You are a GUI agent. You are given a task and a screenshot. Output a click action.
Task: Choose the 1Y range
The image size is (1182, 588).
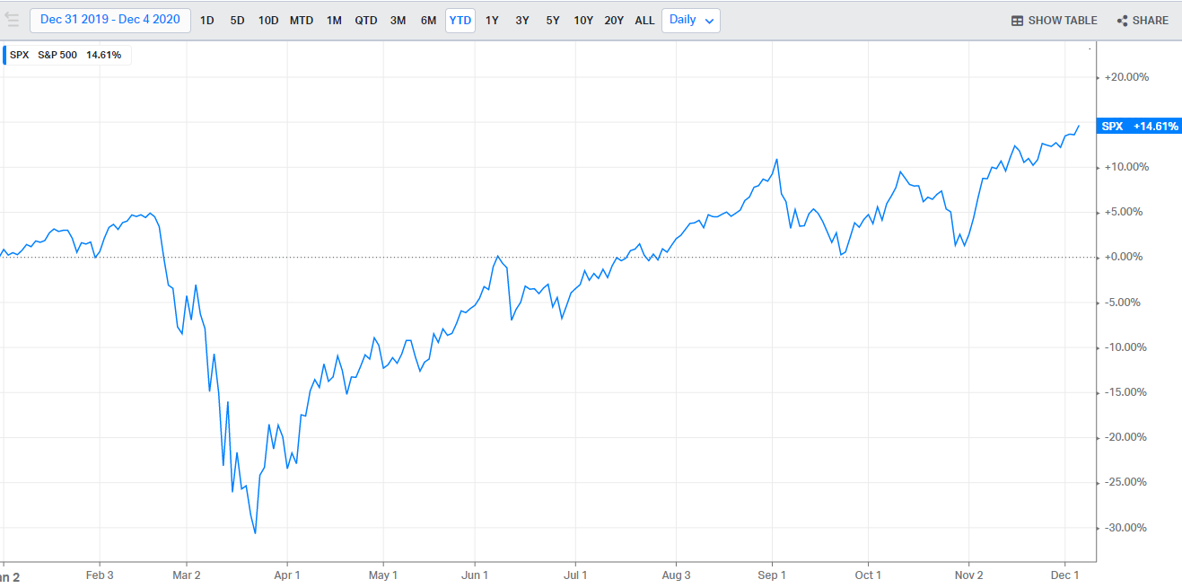pyautogui.click(x=492, y=21)
